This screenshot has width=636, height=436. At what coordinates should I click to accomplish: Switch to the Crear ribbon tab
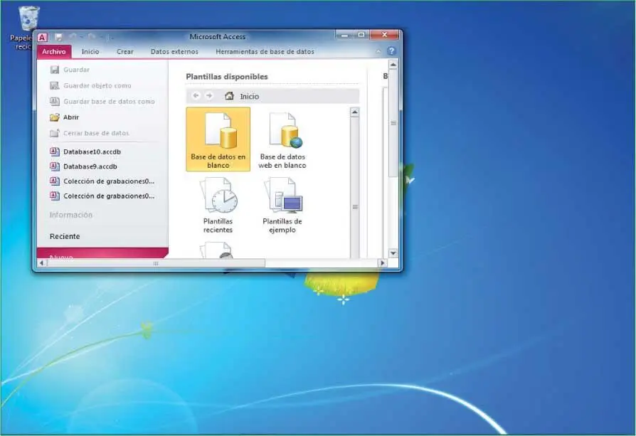point(125,51)
